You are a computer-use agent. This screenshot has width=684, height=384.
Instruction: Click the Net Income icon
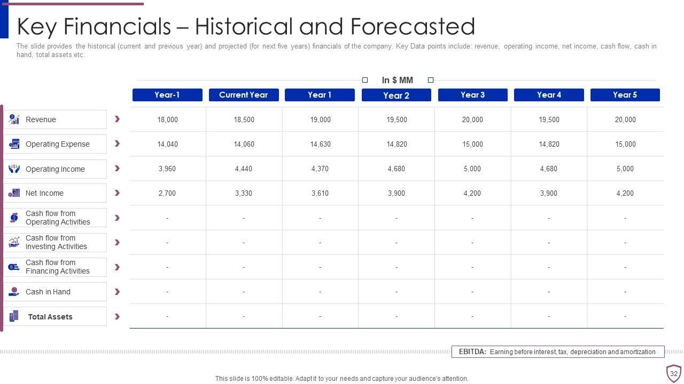[14, 194]
